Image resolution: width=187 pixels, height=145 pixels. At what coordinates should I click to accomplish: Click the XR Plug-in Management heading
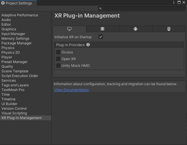point(87,15)
